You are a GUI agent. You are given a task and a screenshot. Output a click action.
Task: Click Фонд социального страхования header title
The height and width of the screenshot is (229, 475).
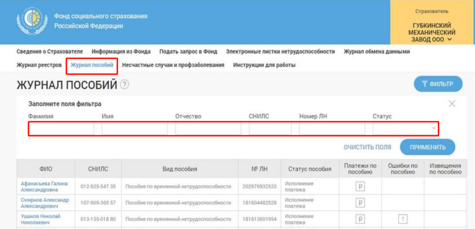[x=101, y=21]
